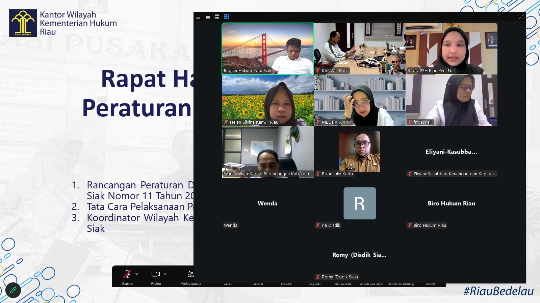This screenshot has height=303, width=540.
Task: Select KANWIL RIAU meeting room video tile
Action: tap(360, 49)
